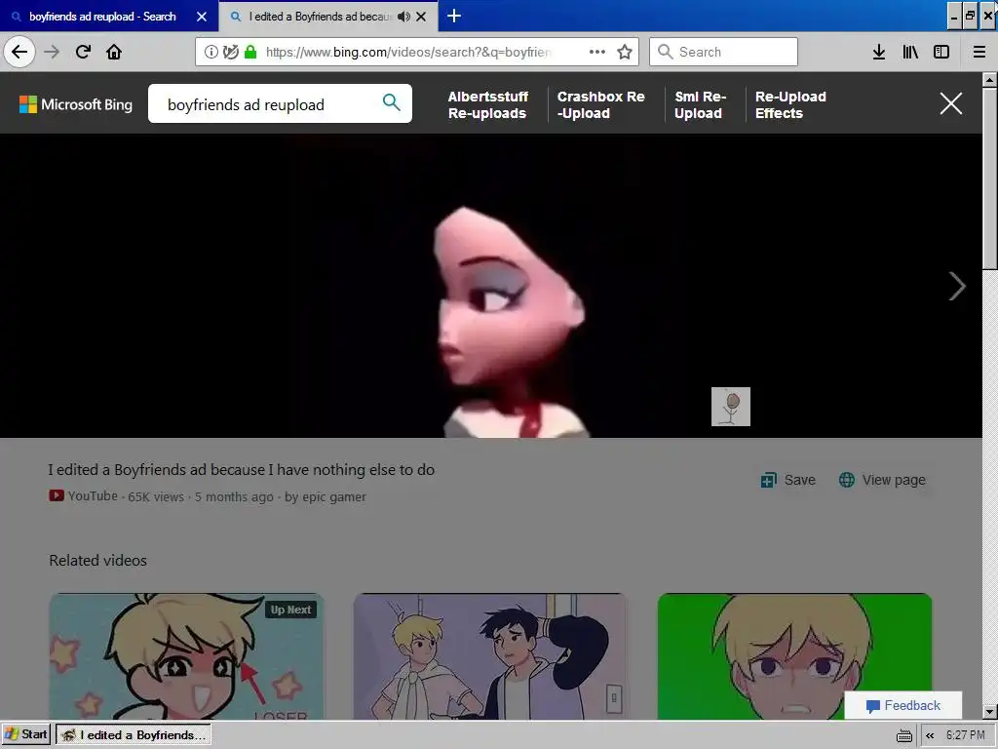Open the Firefox hamburger menu
The width and height of the screenshot is (998, 749).
pyautogui.click(x=979, y=52)
